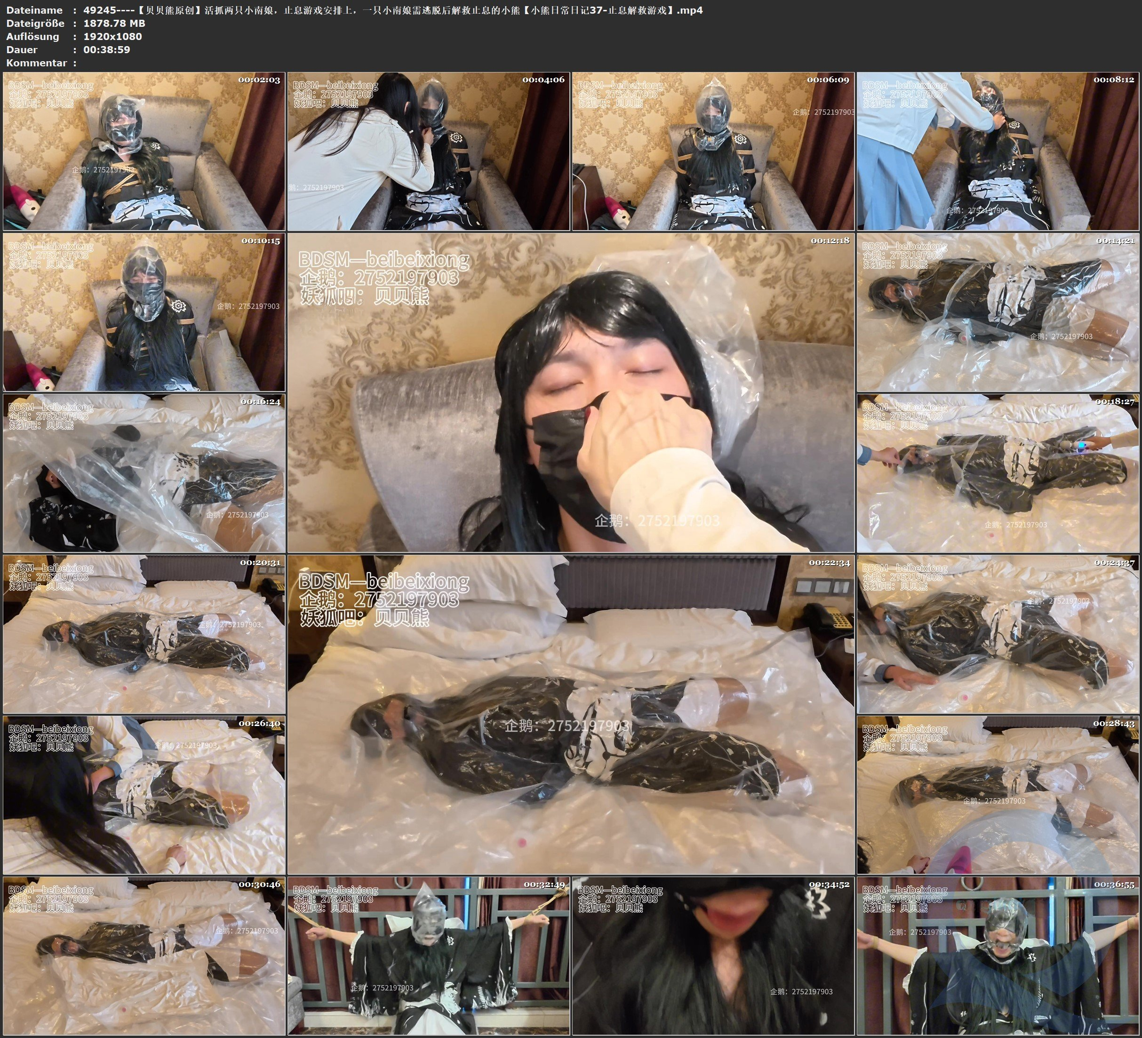Select the 00:18:27 thumbnail

coord(998,473)
